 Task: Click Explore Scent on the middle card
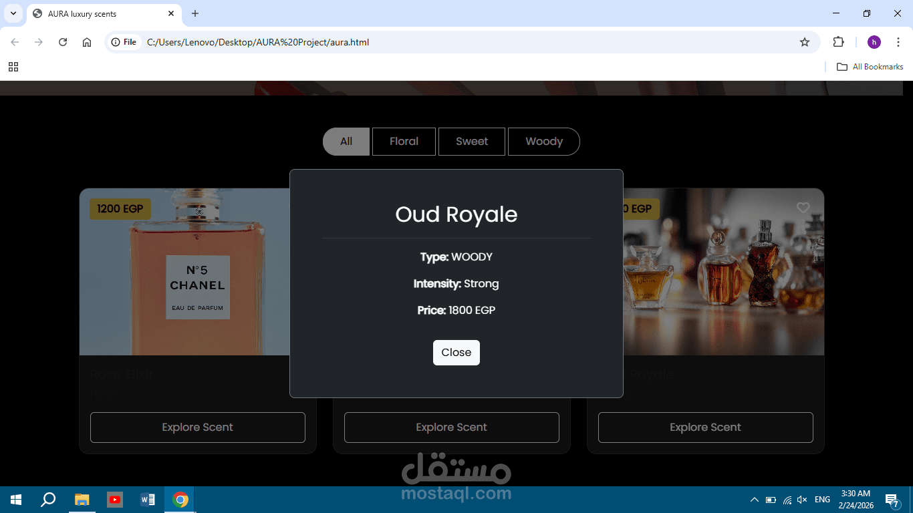[452, 427]
